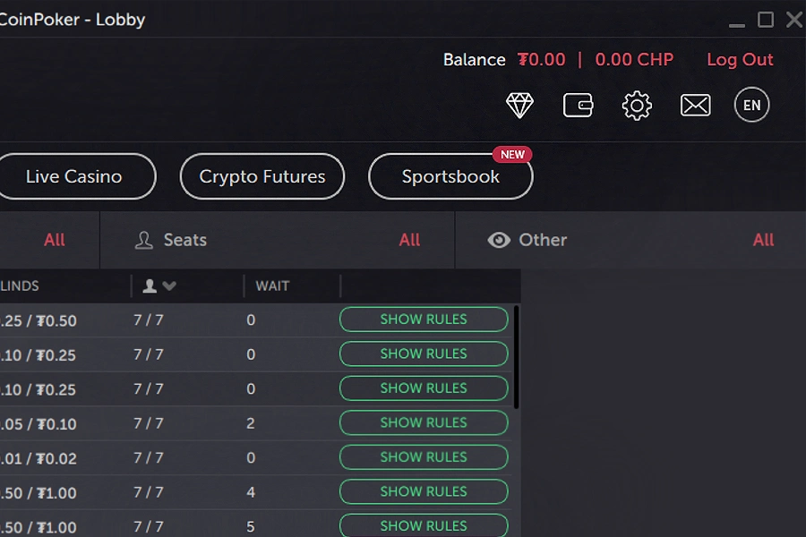
Task: Open the Seats filter All dropdown
Action: 409,240
